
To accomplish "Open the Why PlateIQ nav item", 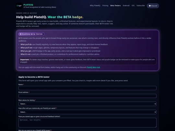I will [x=95, y=5].
